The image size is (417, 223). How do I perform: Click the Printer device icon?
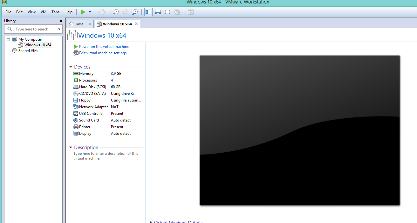(x=76, y=127)
